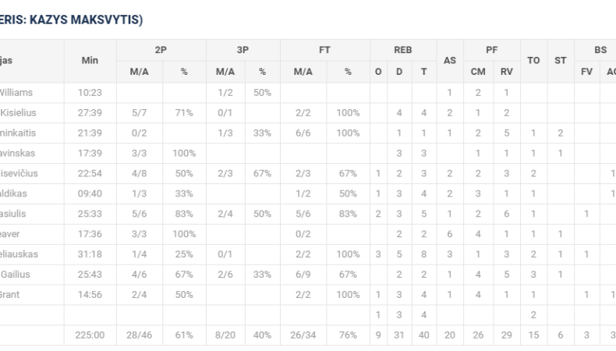
Task: Click the BS column group header
Action: (x=600, y=50)
